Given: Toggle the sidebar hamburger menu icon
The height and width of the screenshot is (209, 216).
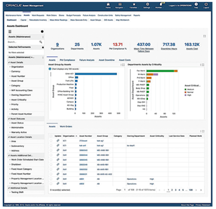Looking at the screenshot, I should pyautogui.click(x=10, y=32).
